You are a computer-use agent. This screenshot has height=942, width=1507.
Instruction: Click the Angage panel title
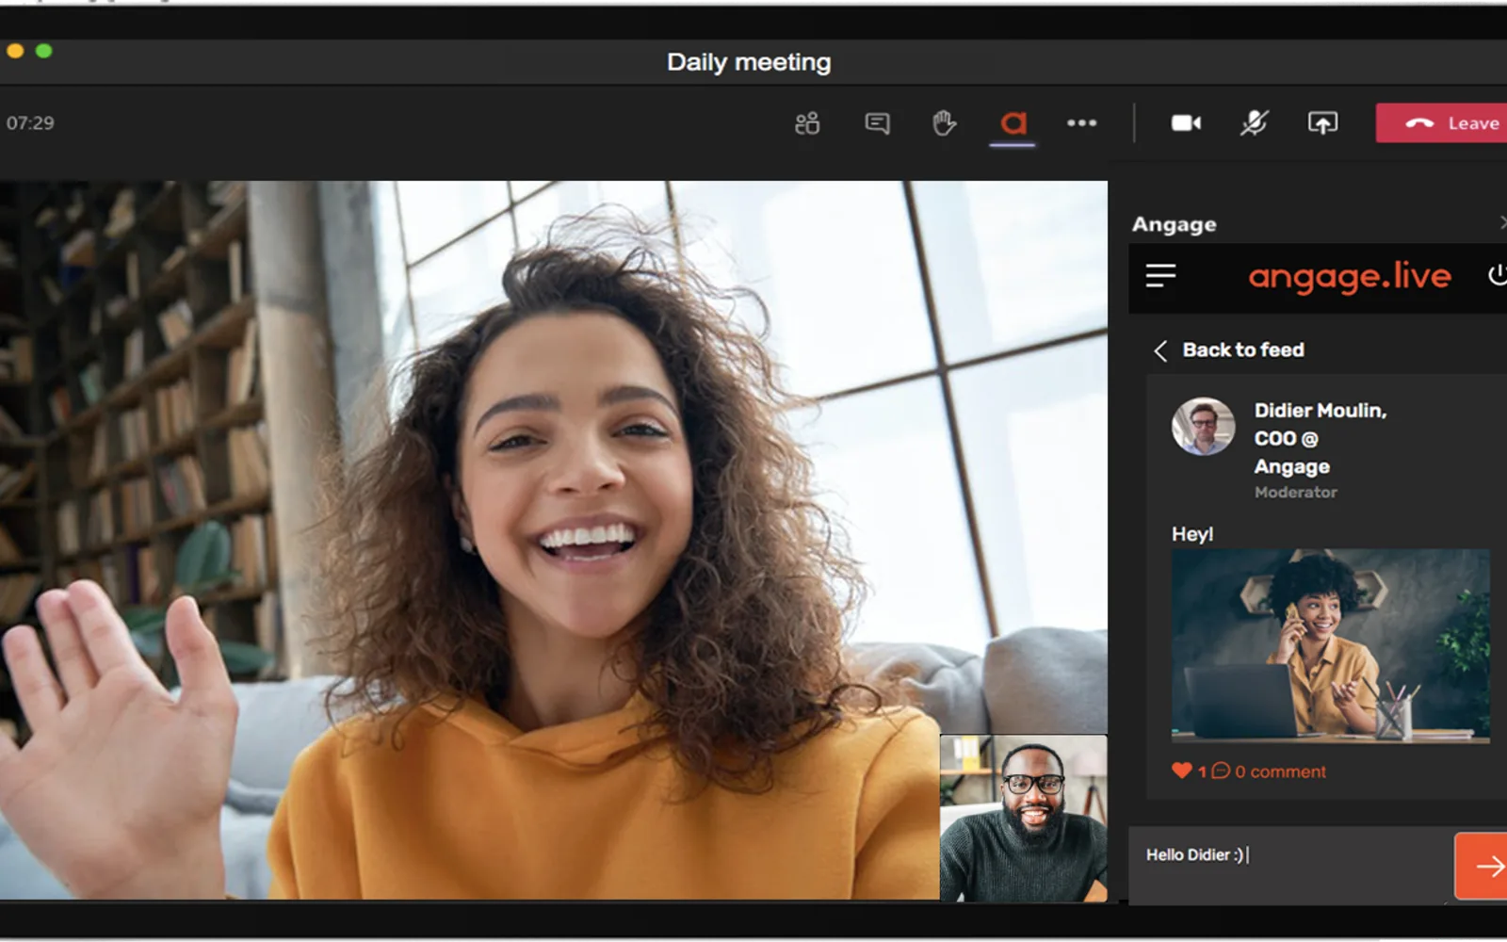point(1174,224)
